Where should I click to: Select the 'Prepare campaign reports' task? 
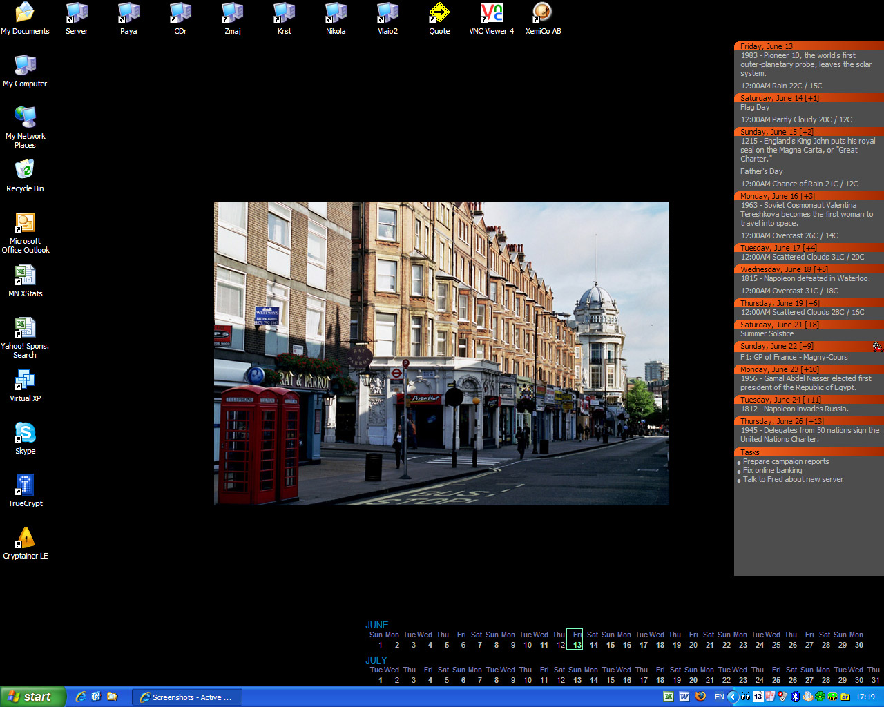point(785,461)
